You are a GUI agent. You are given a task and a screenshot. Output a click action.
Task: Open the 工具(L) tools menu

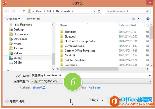(96, 100)
